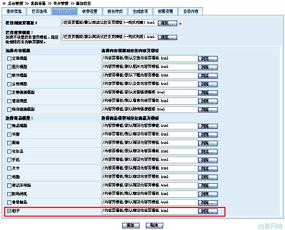
Task: Switch to the 前台样式 tab
Action: [115, 11]
